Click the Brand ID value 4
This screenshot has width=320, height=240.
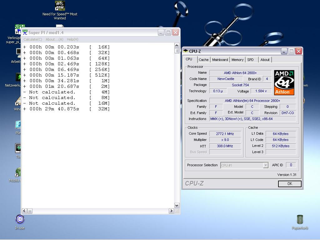point(267,79)
